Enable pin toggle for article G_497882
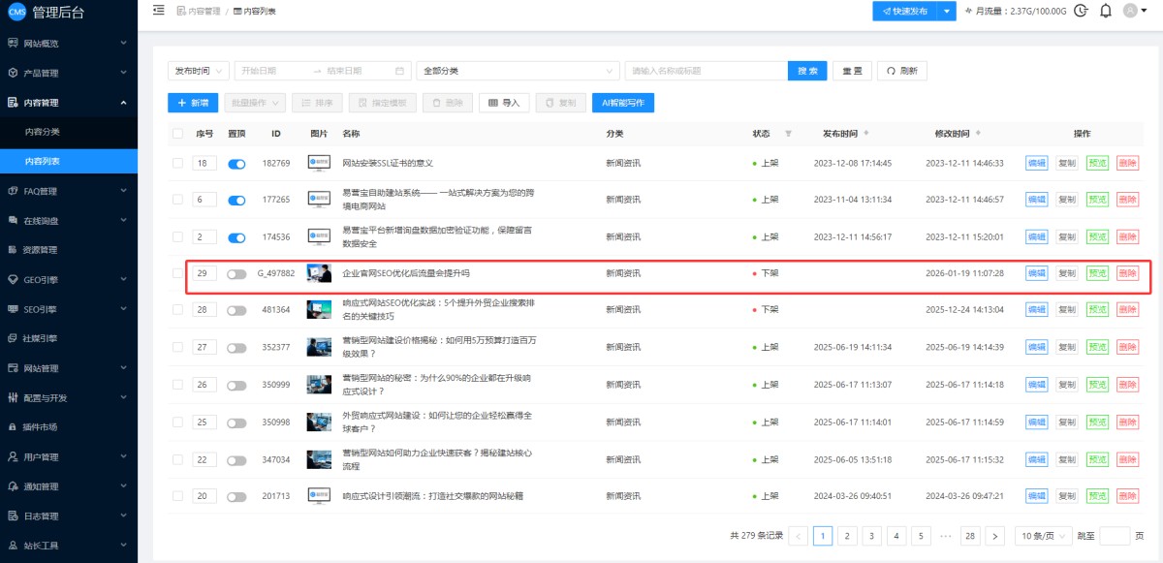This screenshot has width=1163, height=563. click(236, 274)
